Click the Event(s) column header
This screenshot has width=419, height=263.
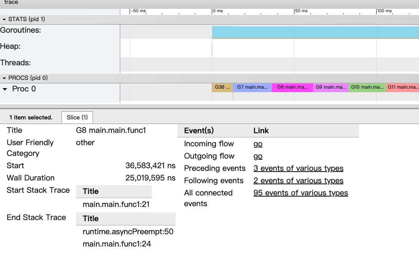tap(199, 131)
